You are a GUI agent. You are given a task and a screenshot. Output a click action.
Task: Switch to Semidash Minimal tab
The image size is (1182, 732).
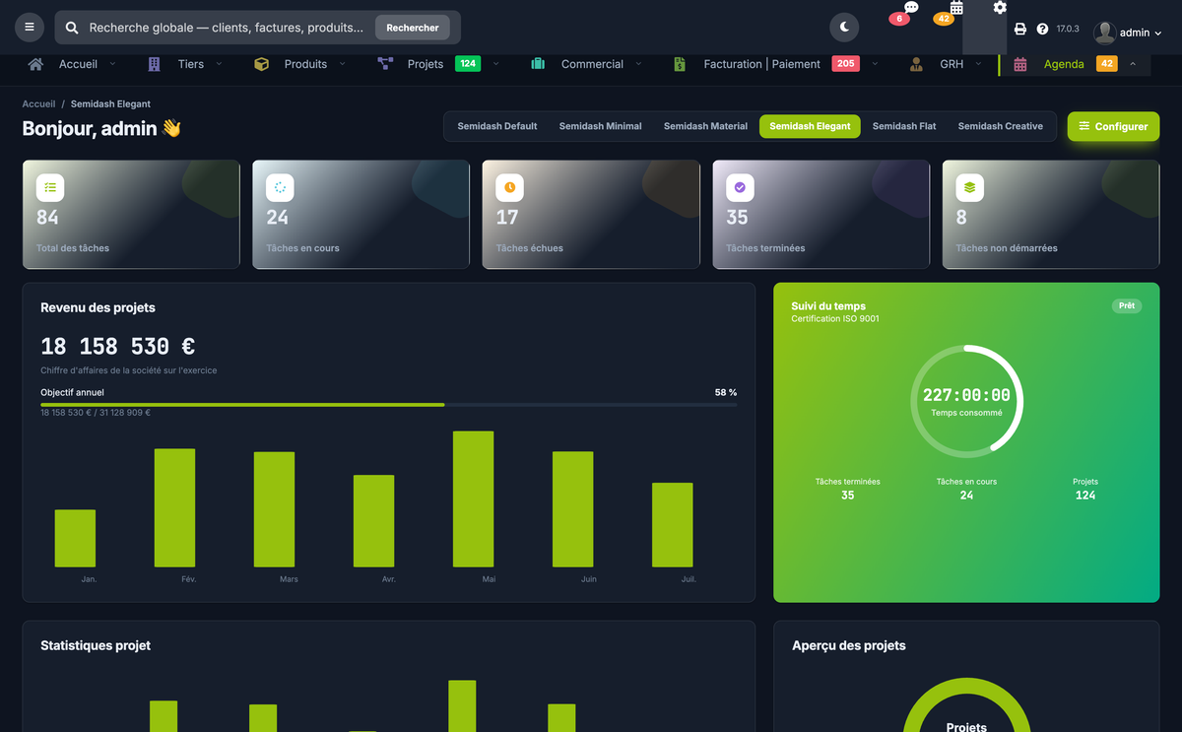[x=600, y=126]
